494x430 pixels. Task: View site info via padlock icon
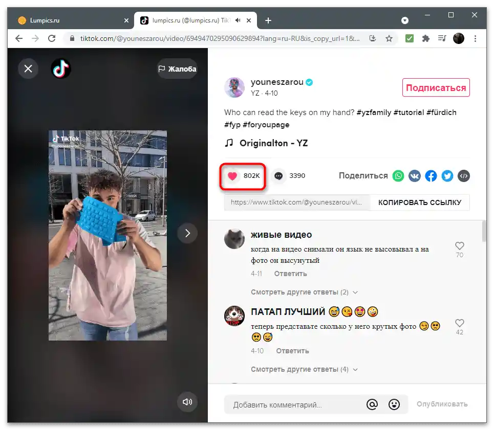tap(72, 38)
